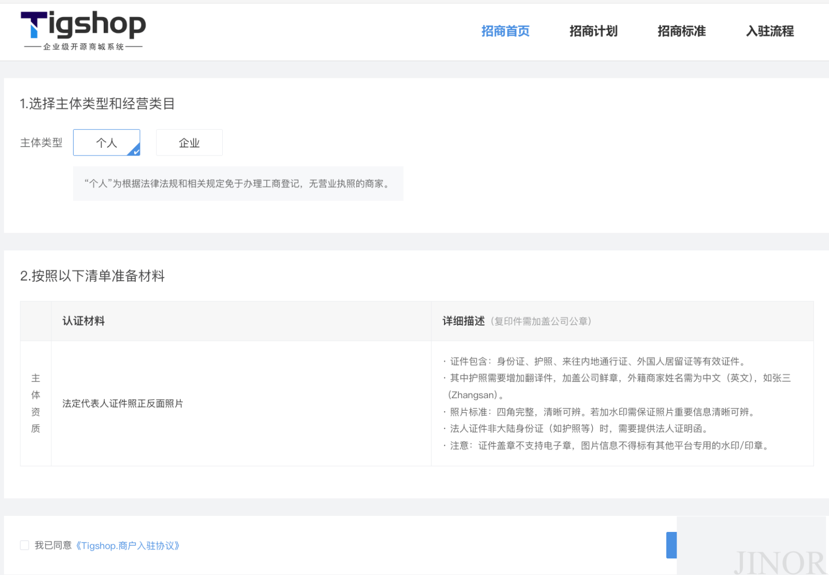
Task: Select 企业 as the entity type
Action: (x=189, y=143)
